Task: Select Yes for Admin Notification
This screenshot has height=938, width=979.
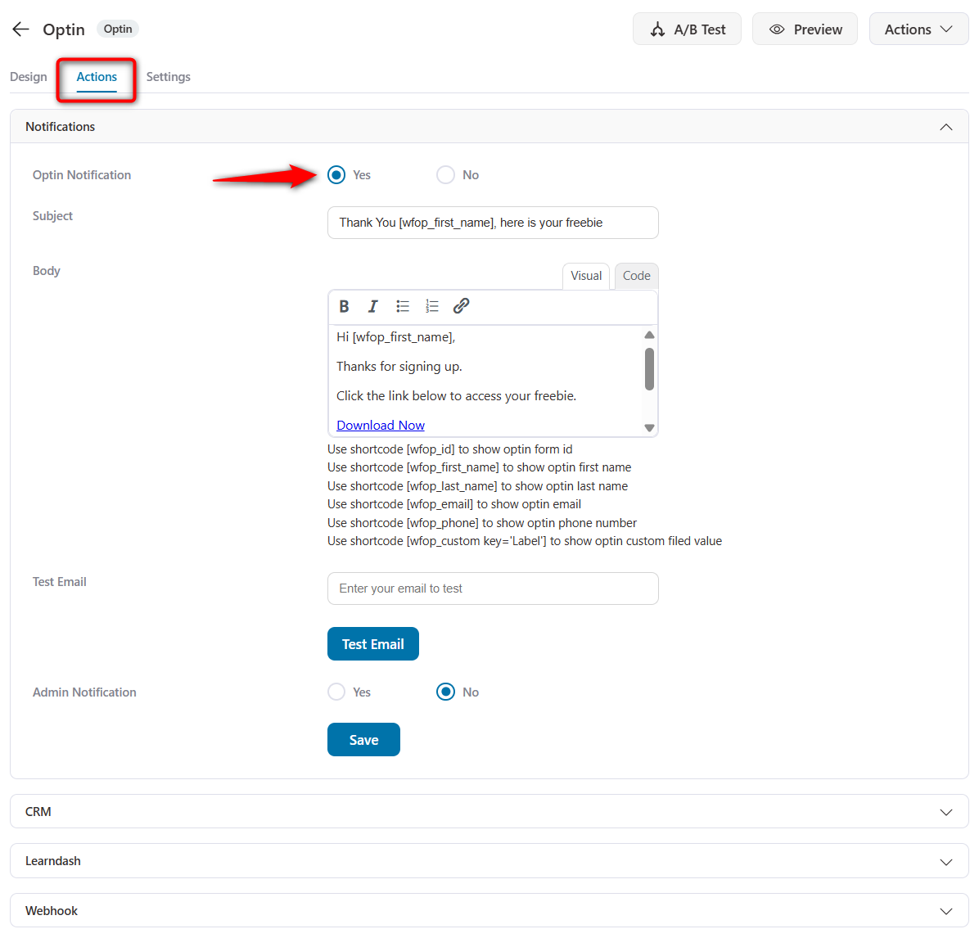Action: [x=336, y=692]
